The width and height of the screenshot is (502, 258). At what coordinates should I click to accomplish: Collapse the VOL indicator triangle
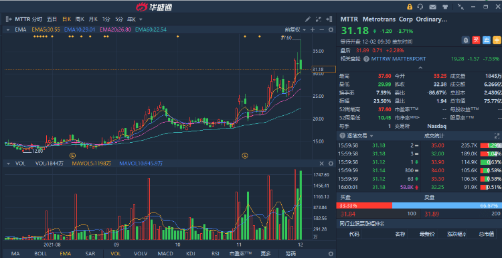coord(7,164)
